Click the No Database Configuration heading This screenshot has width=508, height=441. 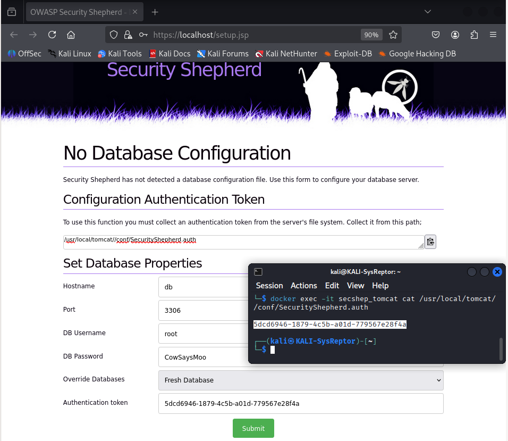[177, 153]
